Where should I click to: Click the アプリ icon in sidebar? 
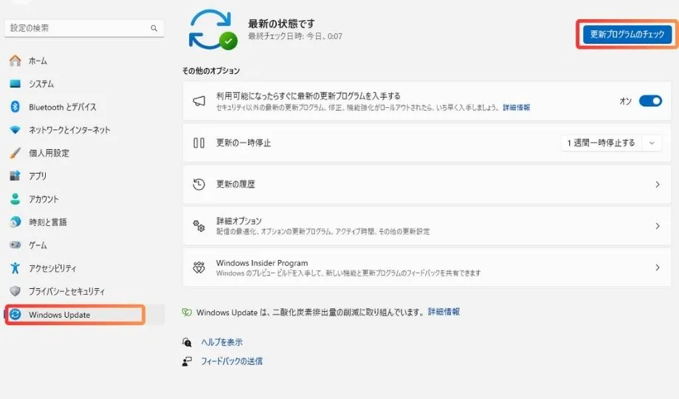coord(15,176)
